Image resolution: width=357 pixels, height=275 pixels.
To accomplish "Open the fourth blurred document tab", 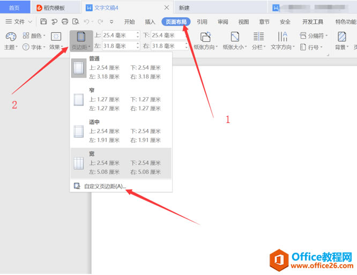I will (x=312, y=8).
